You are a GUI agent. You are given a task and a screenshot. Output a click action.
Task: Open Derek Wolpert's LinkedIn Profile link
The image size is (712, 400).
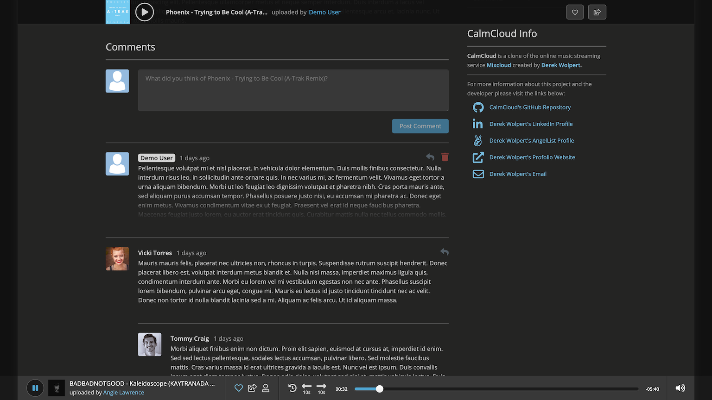click(531, 124)
